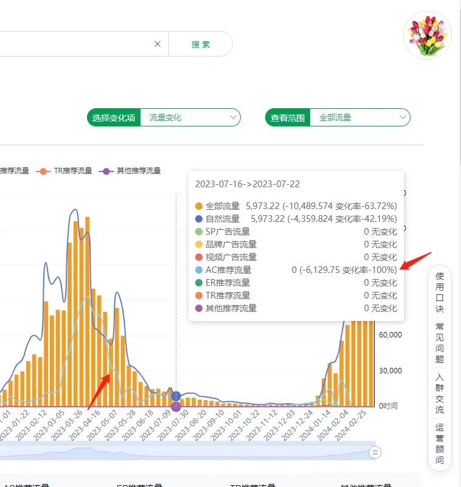This screenshot has height=487, width=461.
Task: Click the blue 自然流量 data point marker
Action: point(176,396)
